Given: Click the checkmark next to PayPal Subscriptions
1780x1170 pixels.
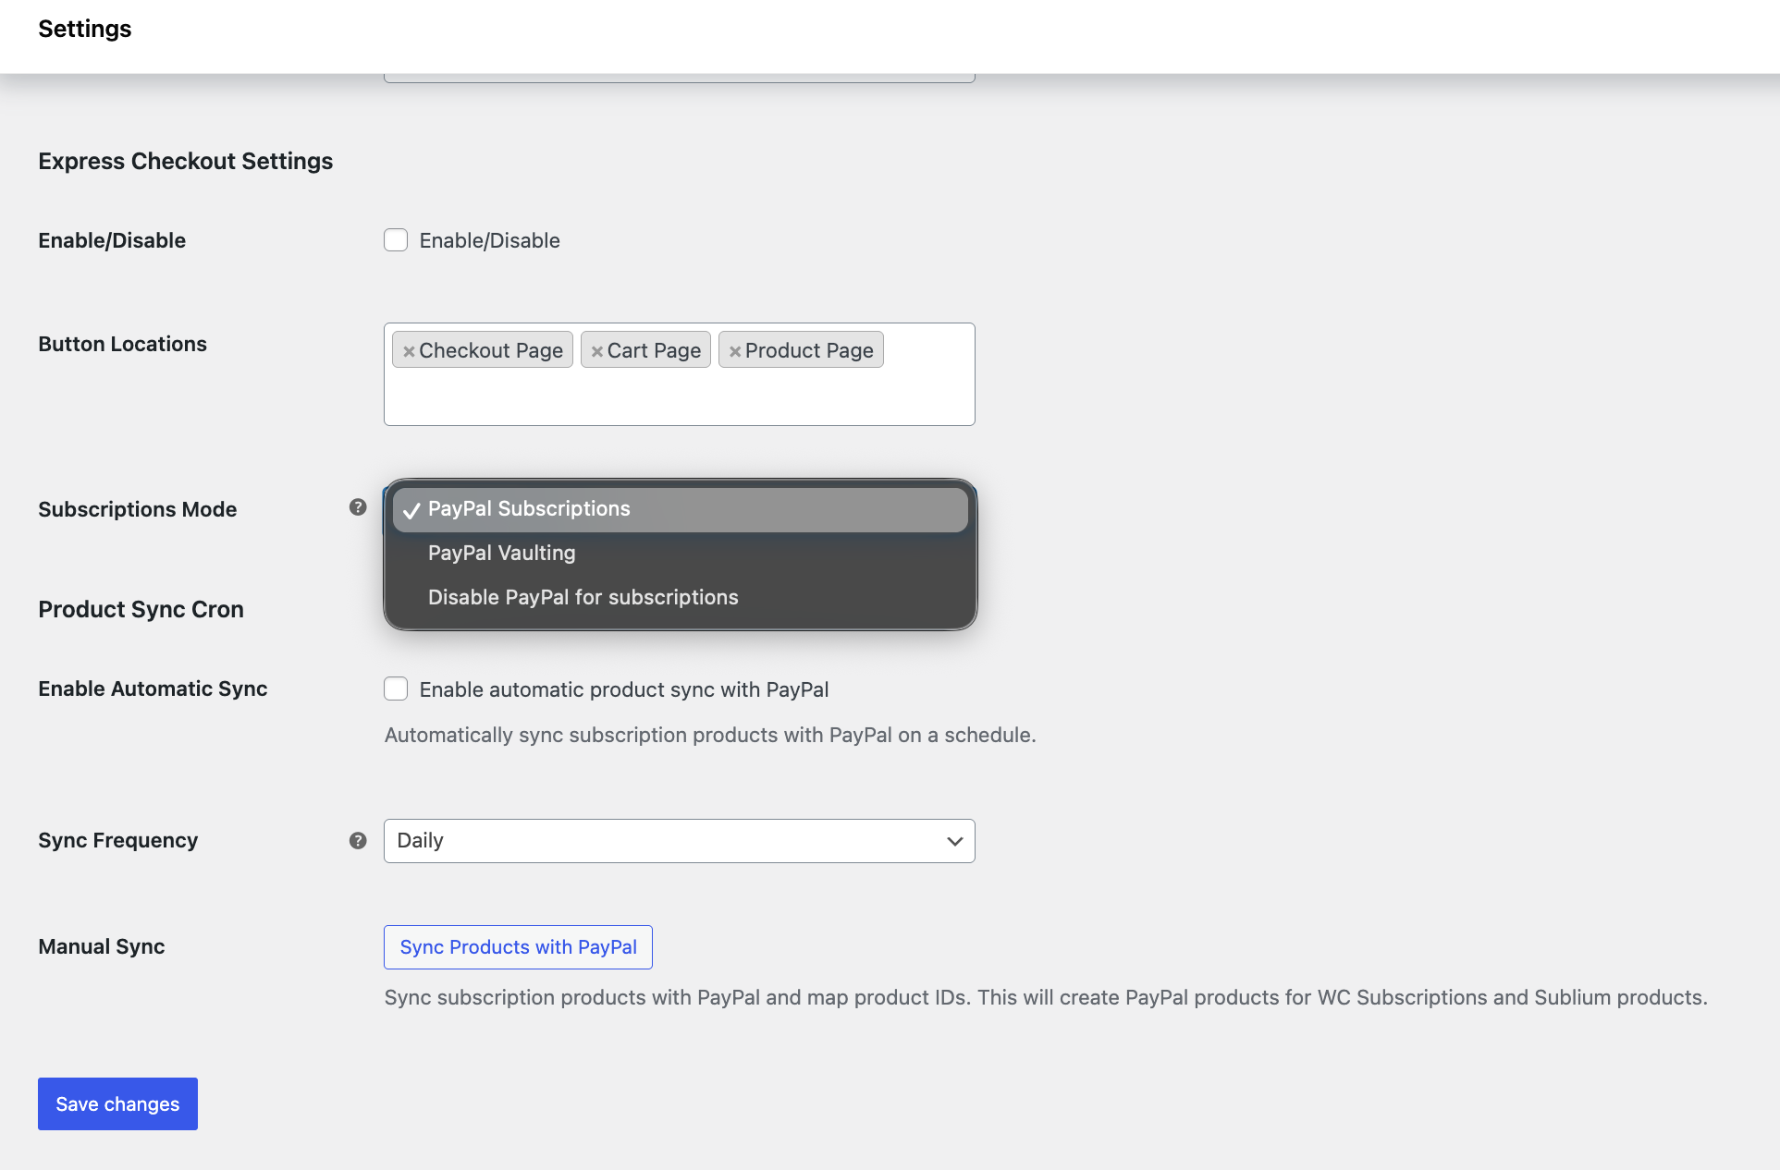Looking at the screenshot, I should pos(413,509).
